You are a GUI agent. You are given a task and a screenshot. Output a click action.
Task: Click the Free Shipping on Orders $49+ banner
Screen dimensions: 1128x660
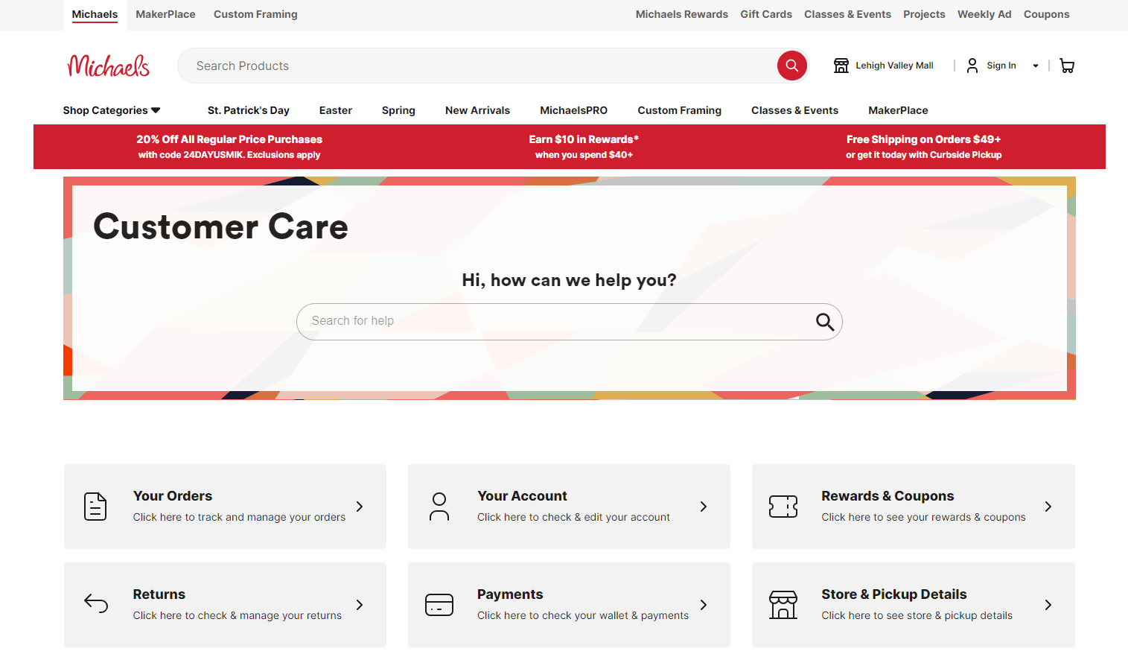pos(923,147)
